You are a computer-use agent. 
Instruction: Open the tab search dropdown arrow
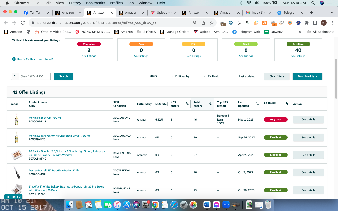click(332, 13)
